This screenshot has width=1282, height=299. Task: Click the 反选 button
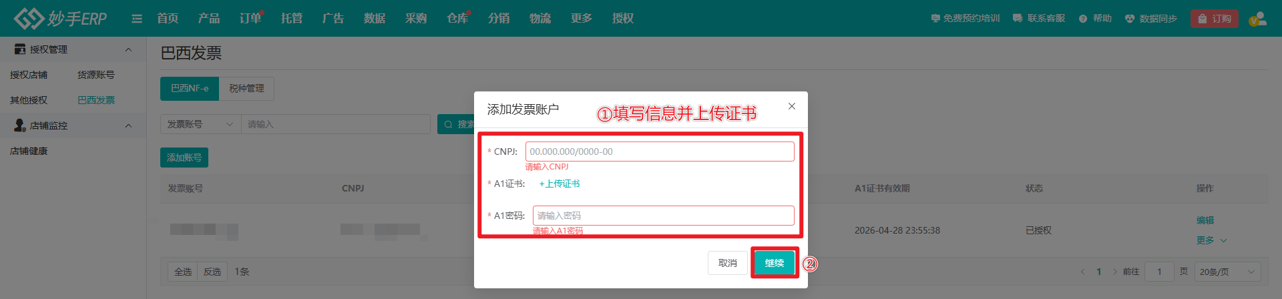tap(212, 272)
